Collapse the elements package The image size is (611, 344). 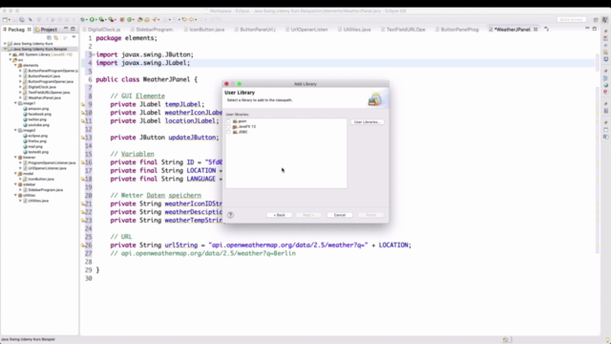pyautogui.click(x=15, y=66)
